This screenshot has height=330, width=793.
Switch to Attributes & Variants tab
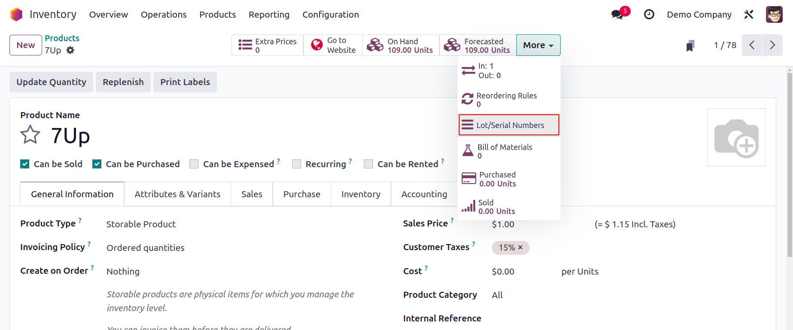coord(177,194)
